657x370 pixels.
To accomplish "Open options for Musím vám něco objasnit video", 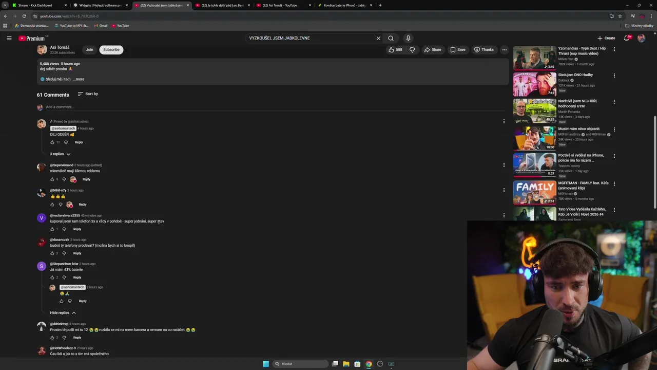I will [x=614, y=129].
